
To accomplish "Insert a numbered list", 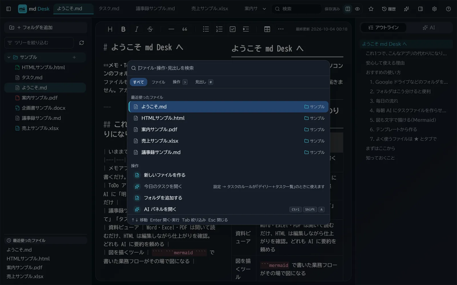I will 219,29.
